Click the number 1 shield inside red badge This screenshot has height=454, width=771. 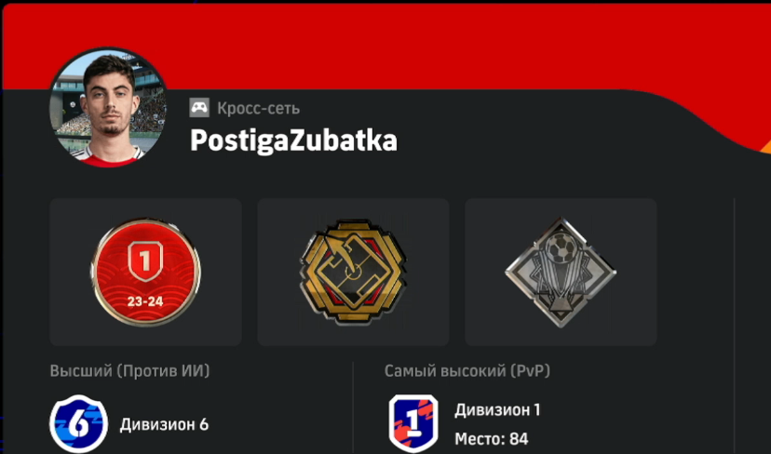click(145, 261)
